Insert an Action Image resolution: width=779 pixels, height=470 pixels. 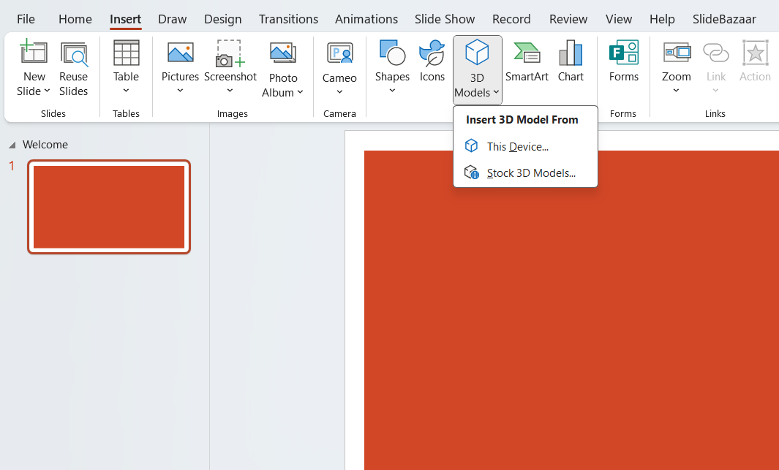[755, 62]
